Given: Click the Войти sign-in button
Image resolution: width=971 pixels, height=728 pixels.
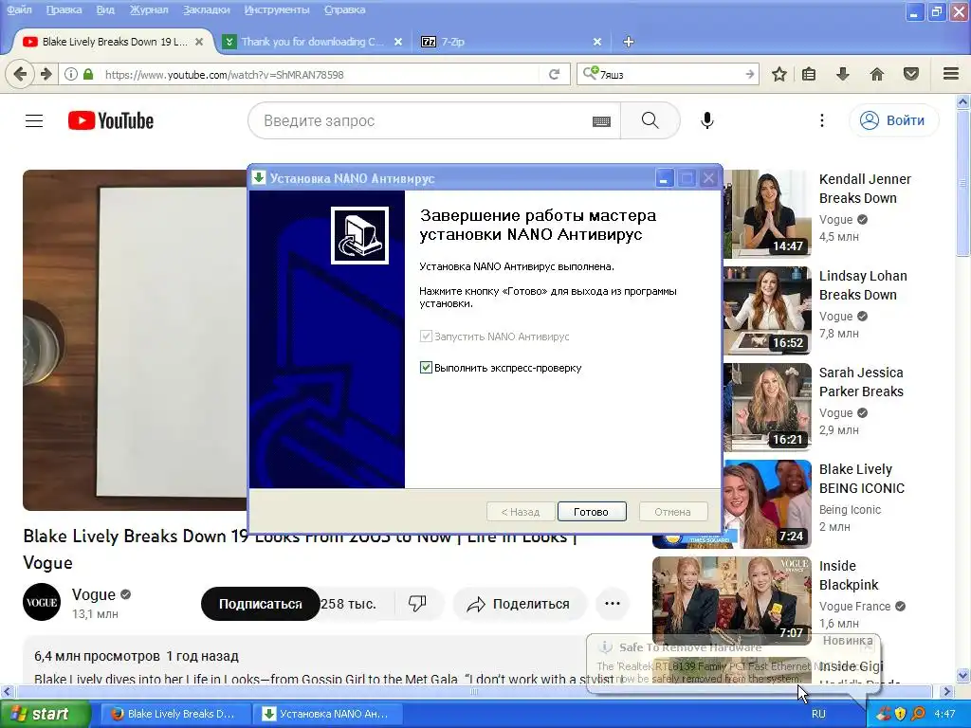Looking at the screenshot, I should pos(893,120).
